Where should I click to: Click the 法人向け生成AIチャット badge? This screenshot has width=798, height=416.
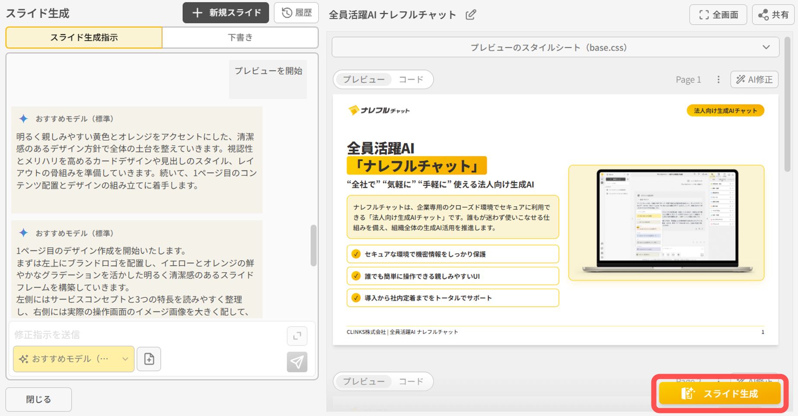725,111
